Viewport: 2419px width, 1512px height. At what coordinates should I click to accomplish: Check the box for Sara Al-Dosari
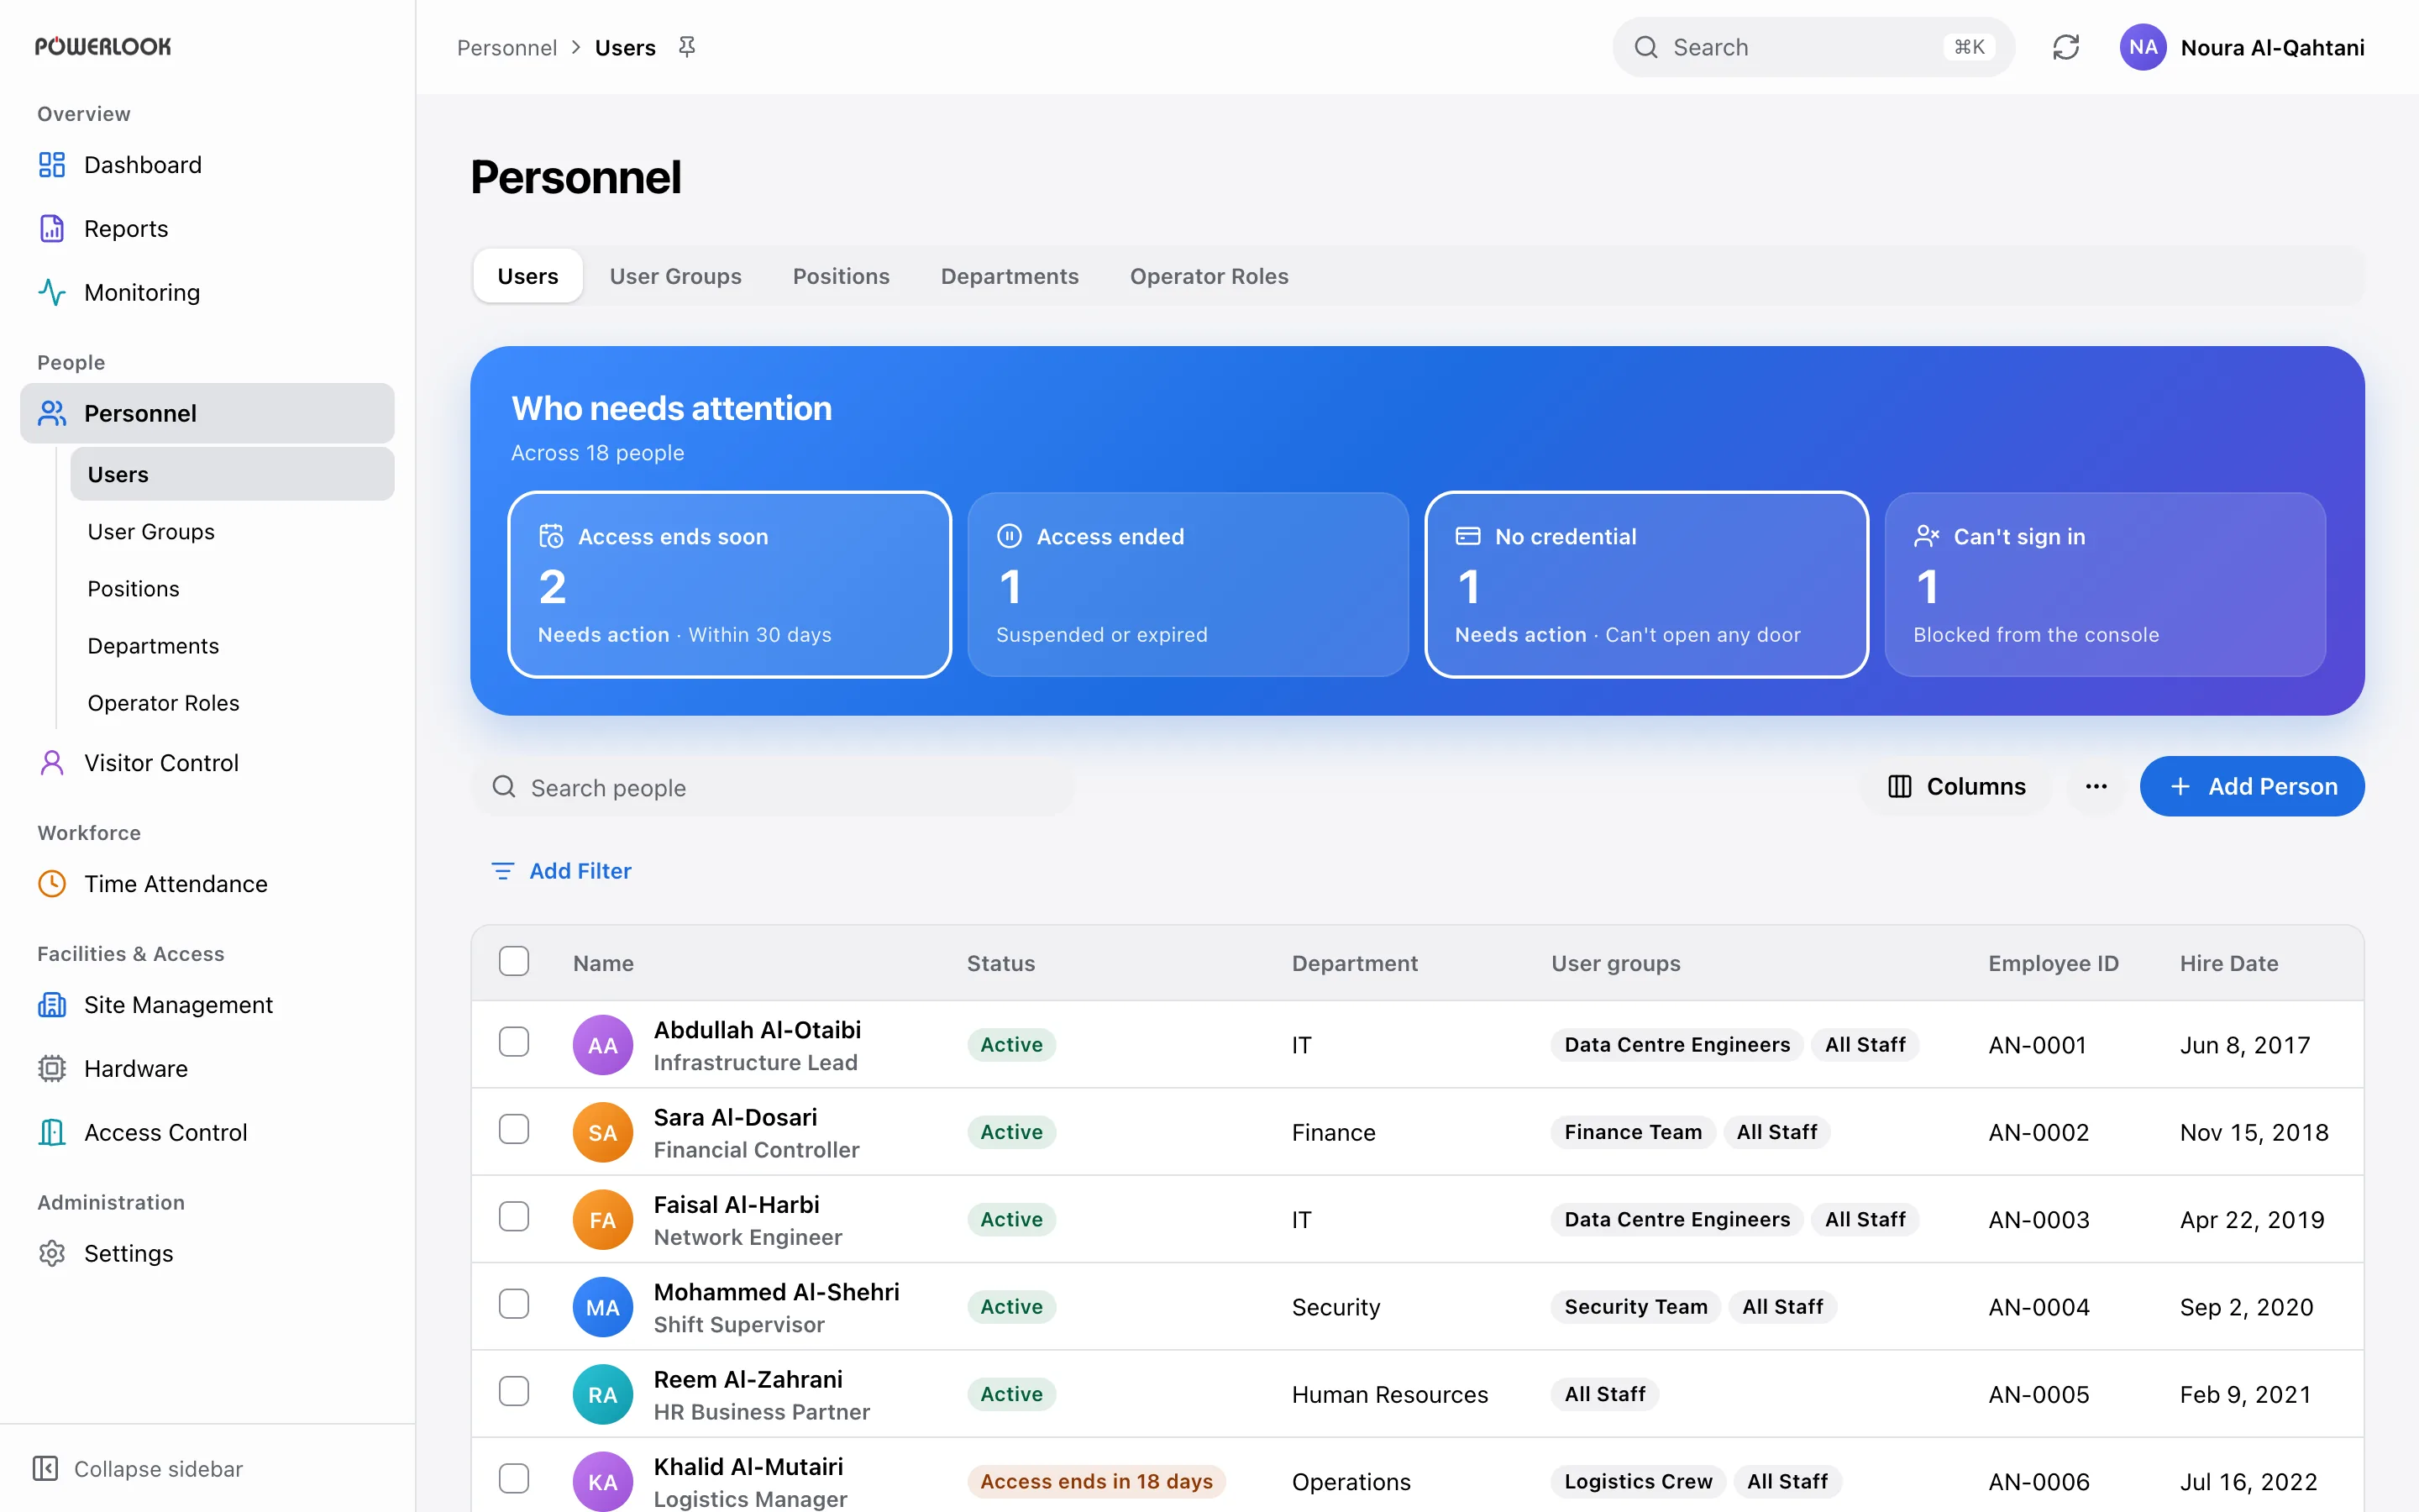pos(514,1129)
